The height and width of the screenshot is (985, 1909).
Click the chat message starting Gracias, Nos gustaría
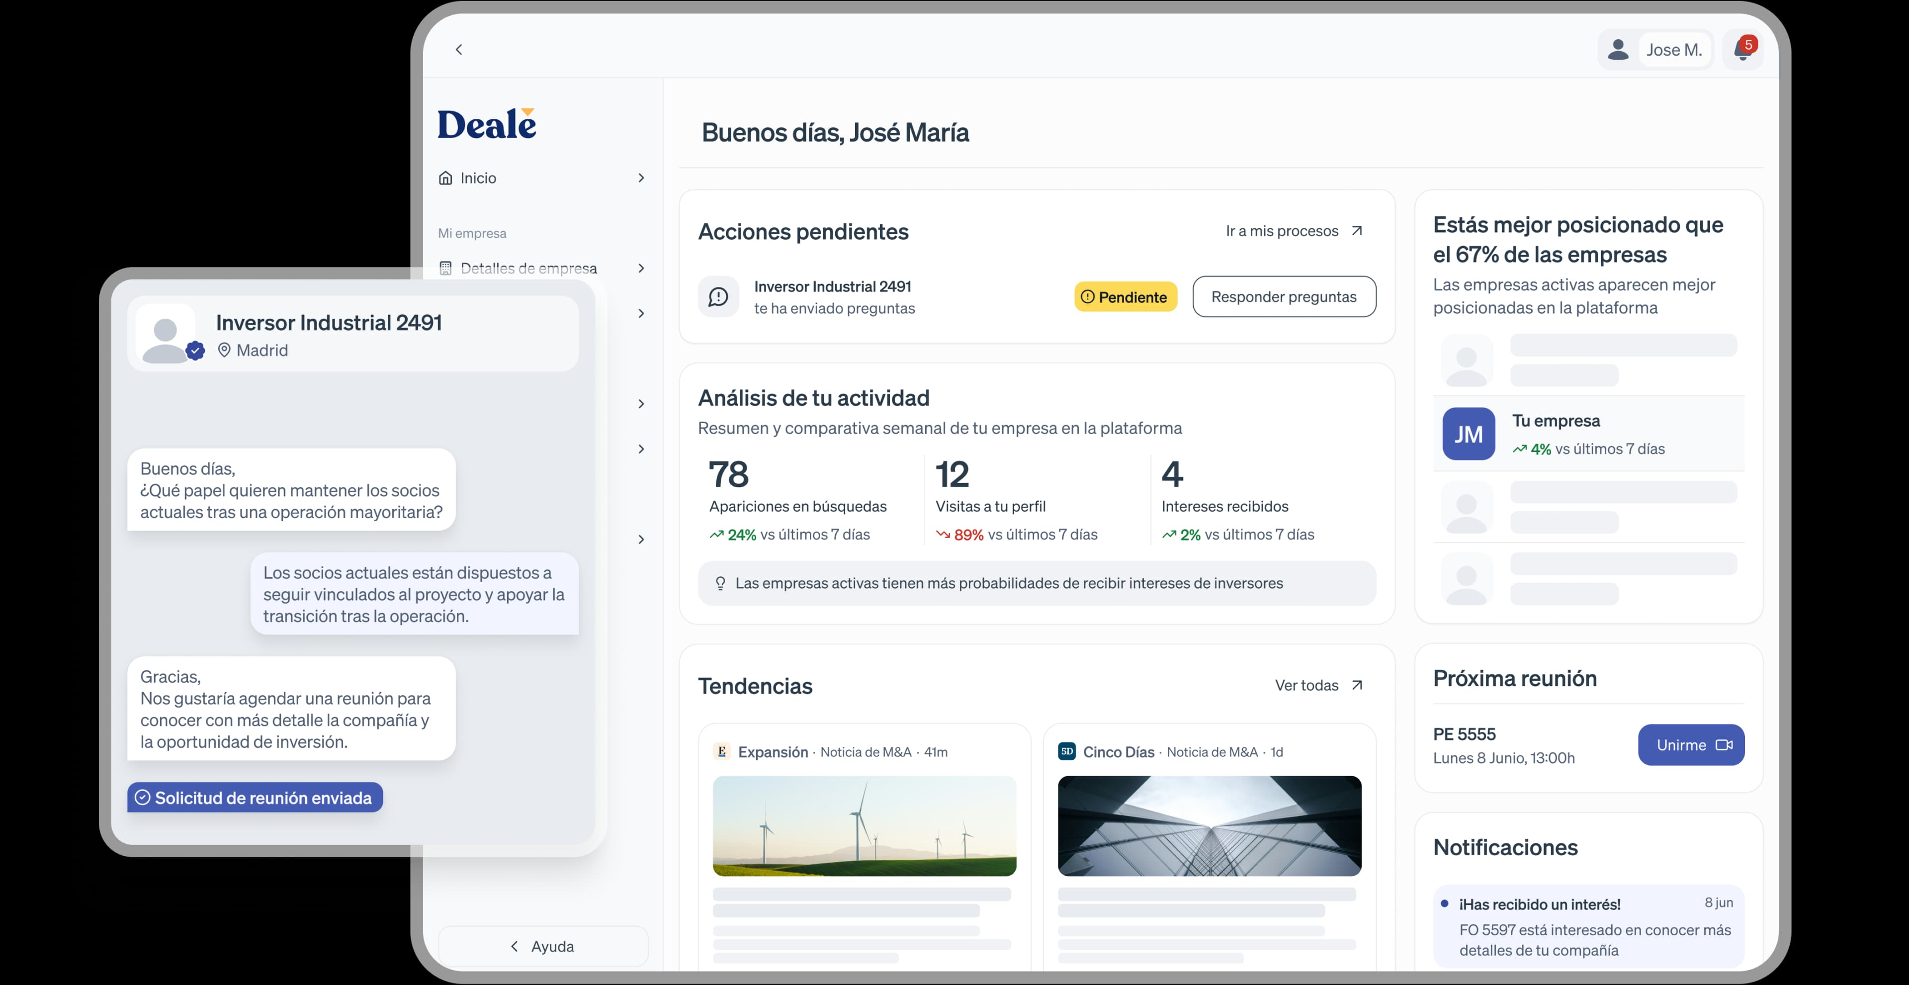click(x=291, y=709)
